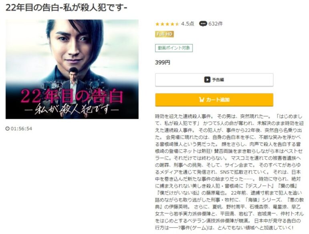Click the 01:56:54 runtime label
Viewport: 309px width, 234px height.
click(x=21, y=129)
